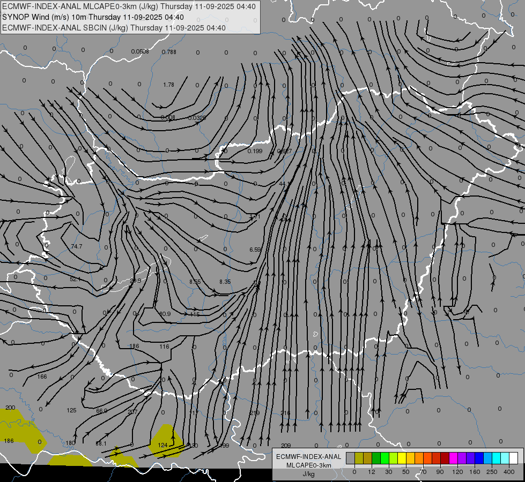525x482 pixels.
Task: Click the map value '166'
Action: pos(42,376)
